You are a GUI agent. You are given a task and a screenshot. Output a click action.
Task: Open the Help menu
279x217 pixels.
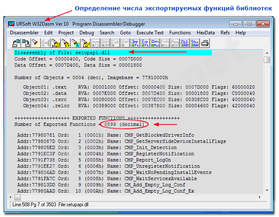click(x=241, y=33)
